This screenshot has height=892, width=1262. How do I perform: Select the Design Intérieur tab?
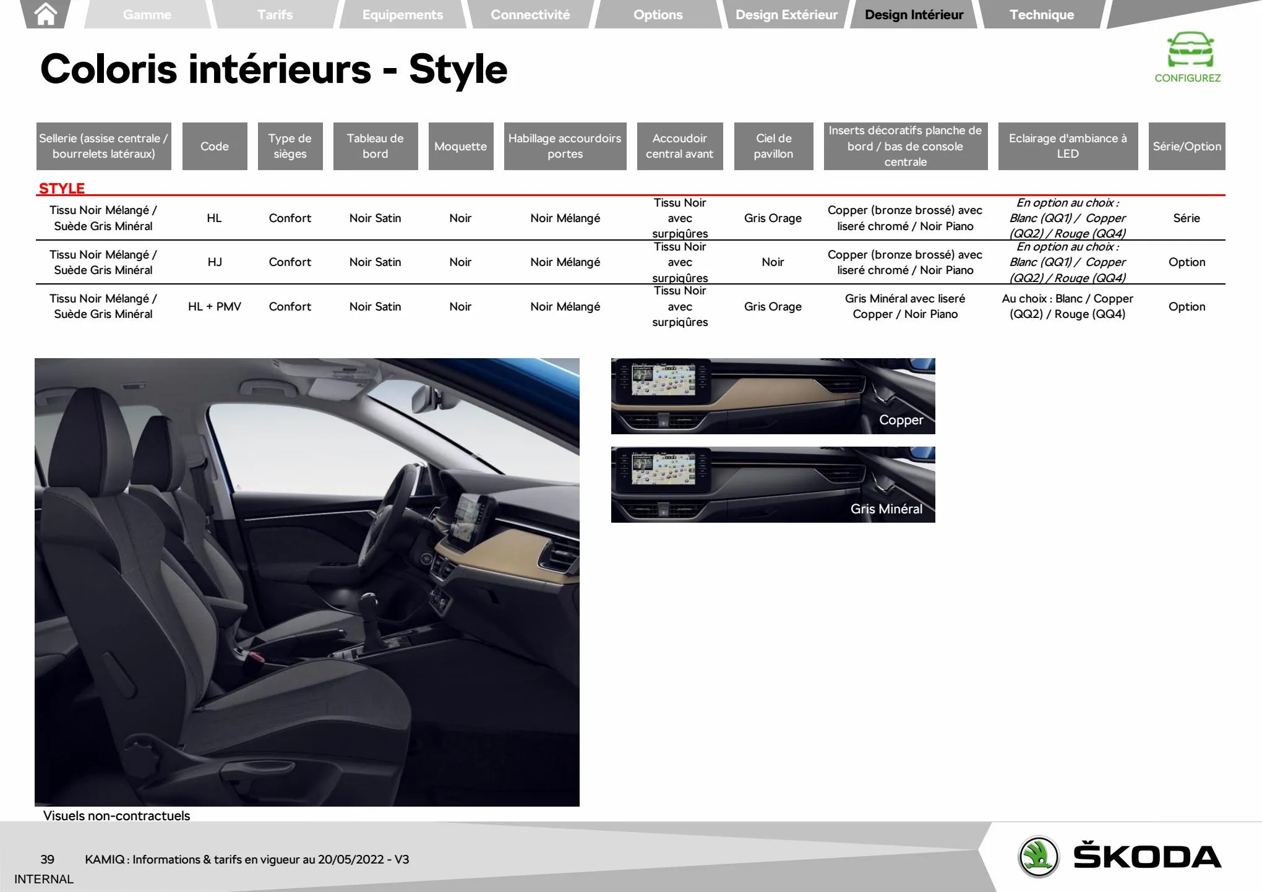(914, 14)
